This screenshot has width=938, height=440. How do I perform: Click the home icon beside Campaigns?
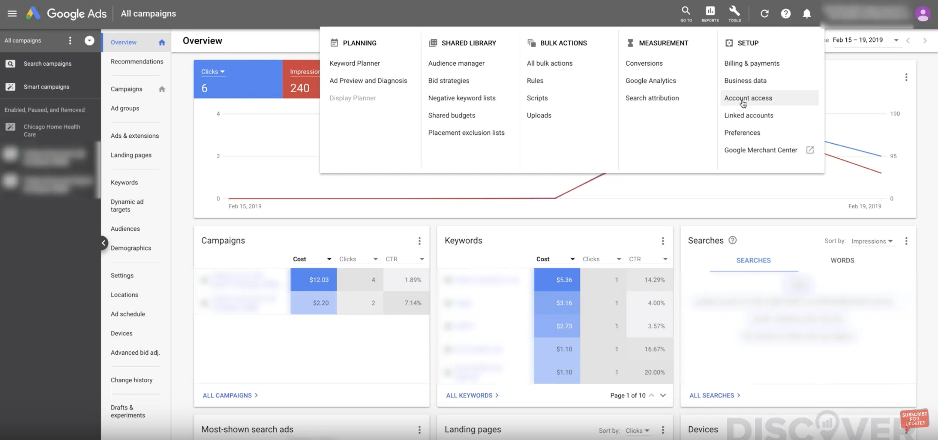(162, 89)
